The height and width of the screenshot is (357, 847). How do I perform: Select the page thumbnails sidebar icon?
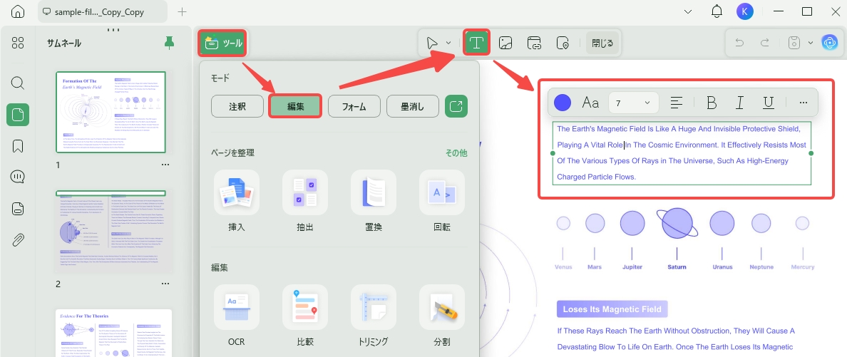[18, 115]
